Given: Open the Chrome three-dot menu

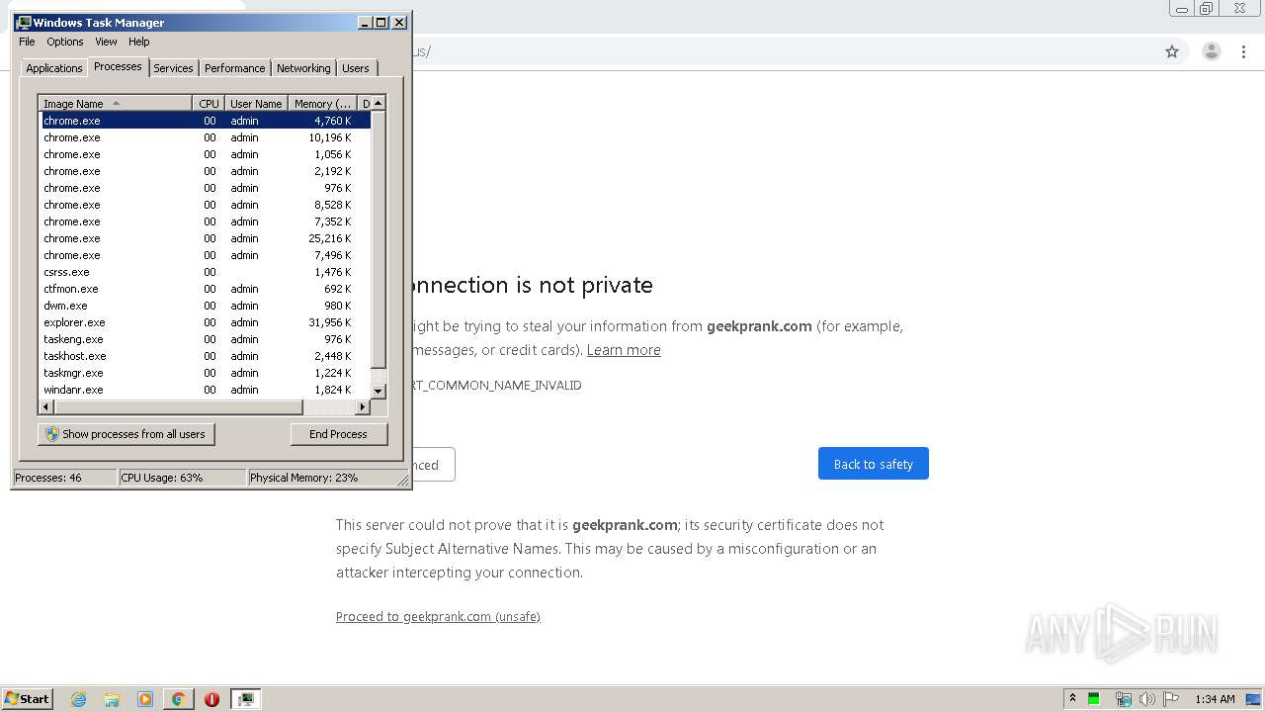Looking at the screenshot, I should 1244,51.
